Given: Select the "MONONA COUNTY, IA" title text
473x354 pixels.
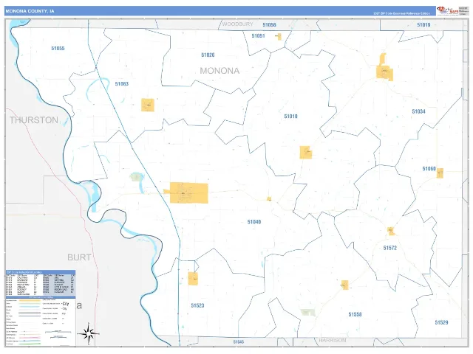Looking at the screenshot, I should tap(30, 11).
